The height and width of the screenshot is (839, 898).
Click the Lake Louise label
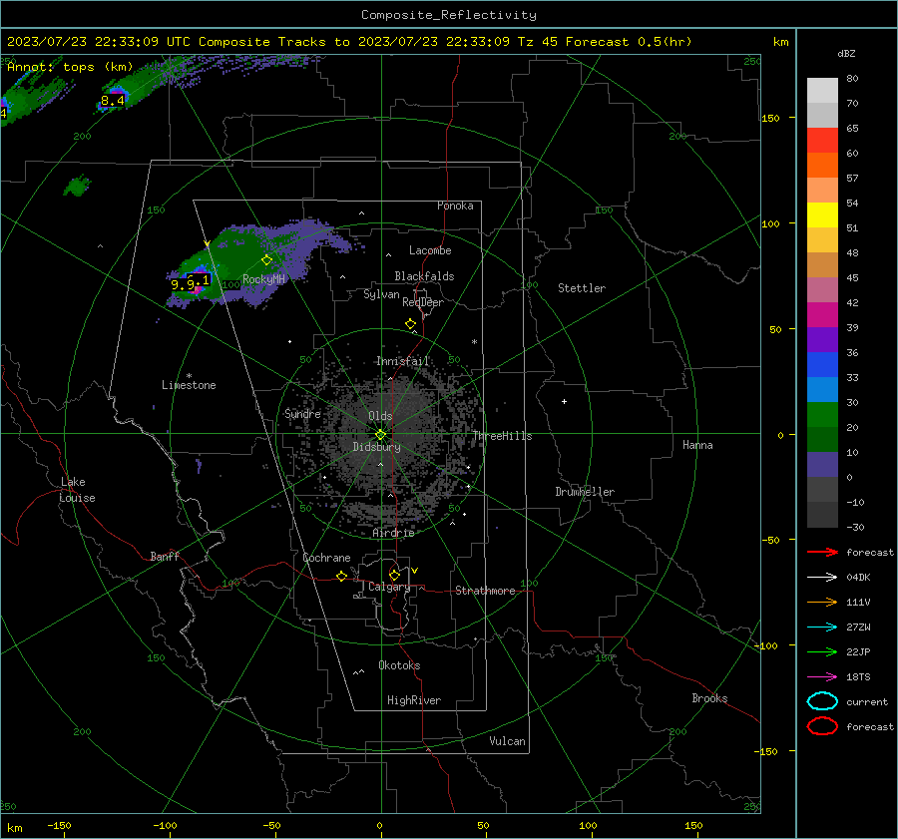pos(77,490)
